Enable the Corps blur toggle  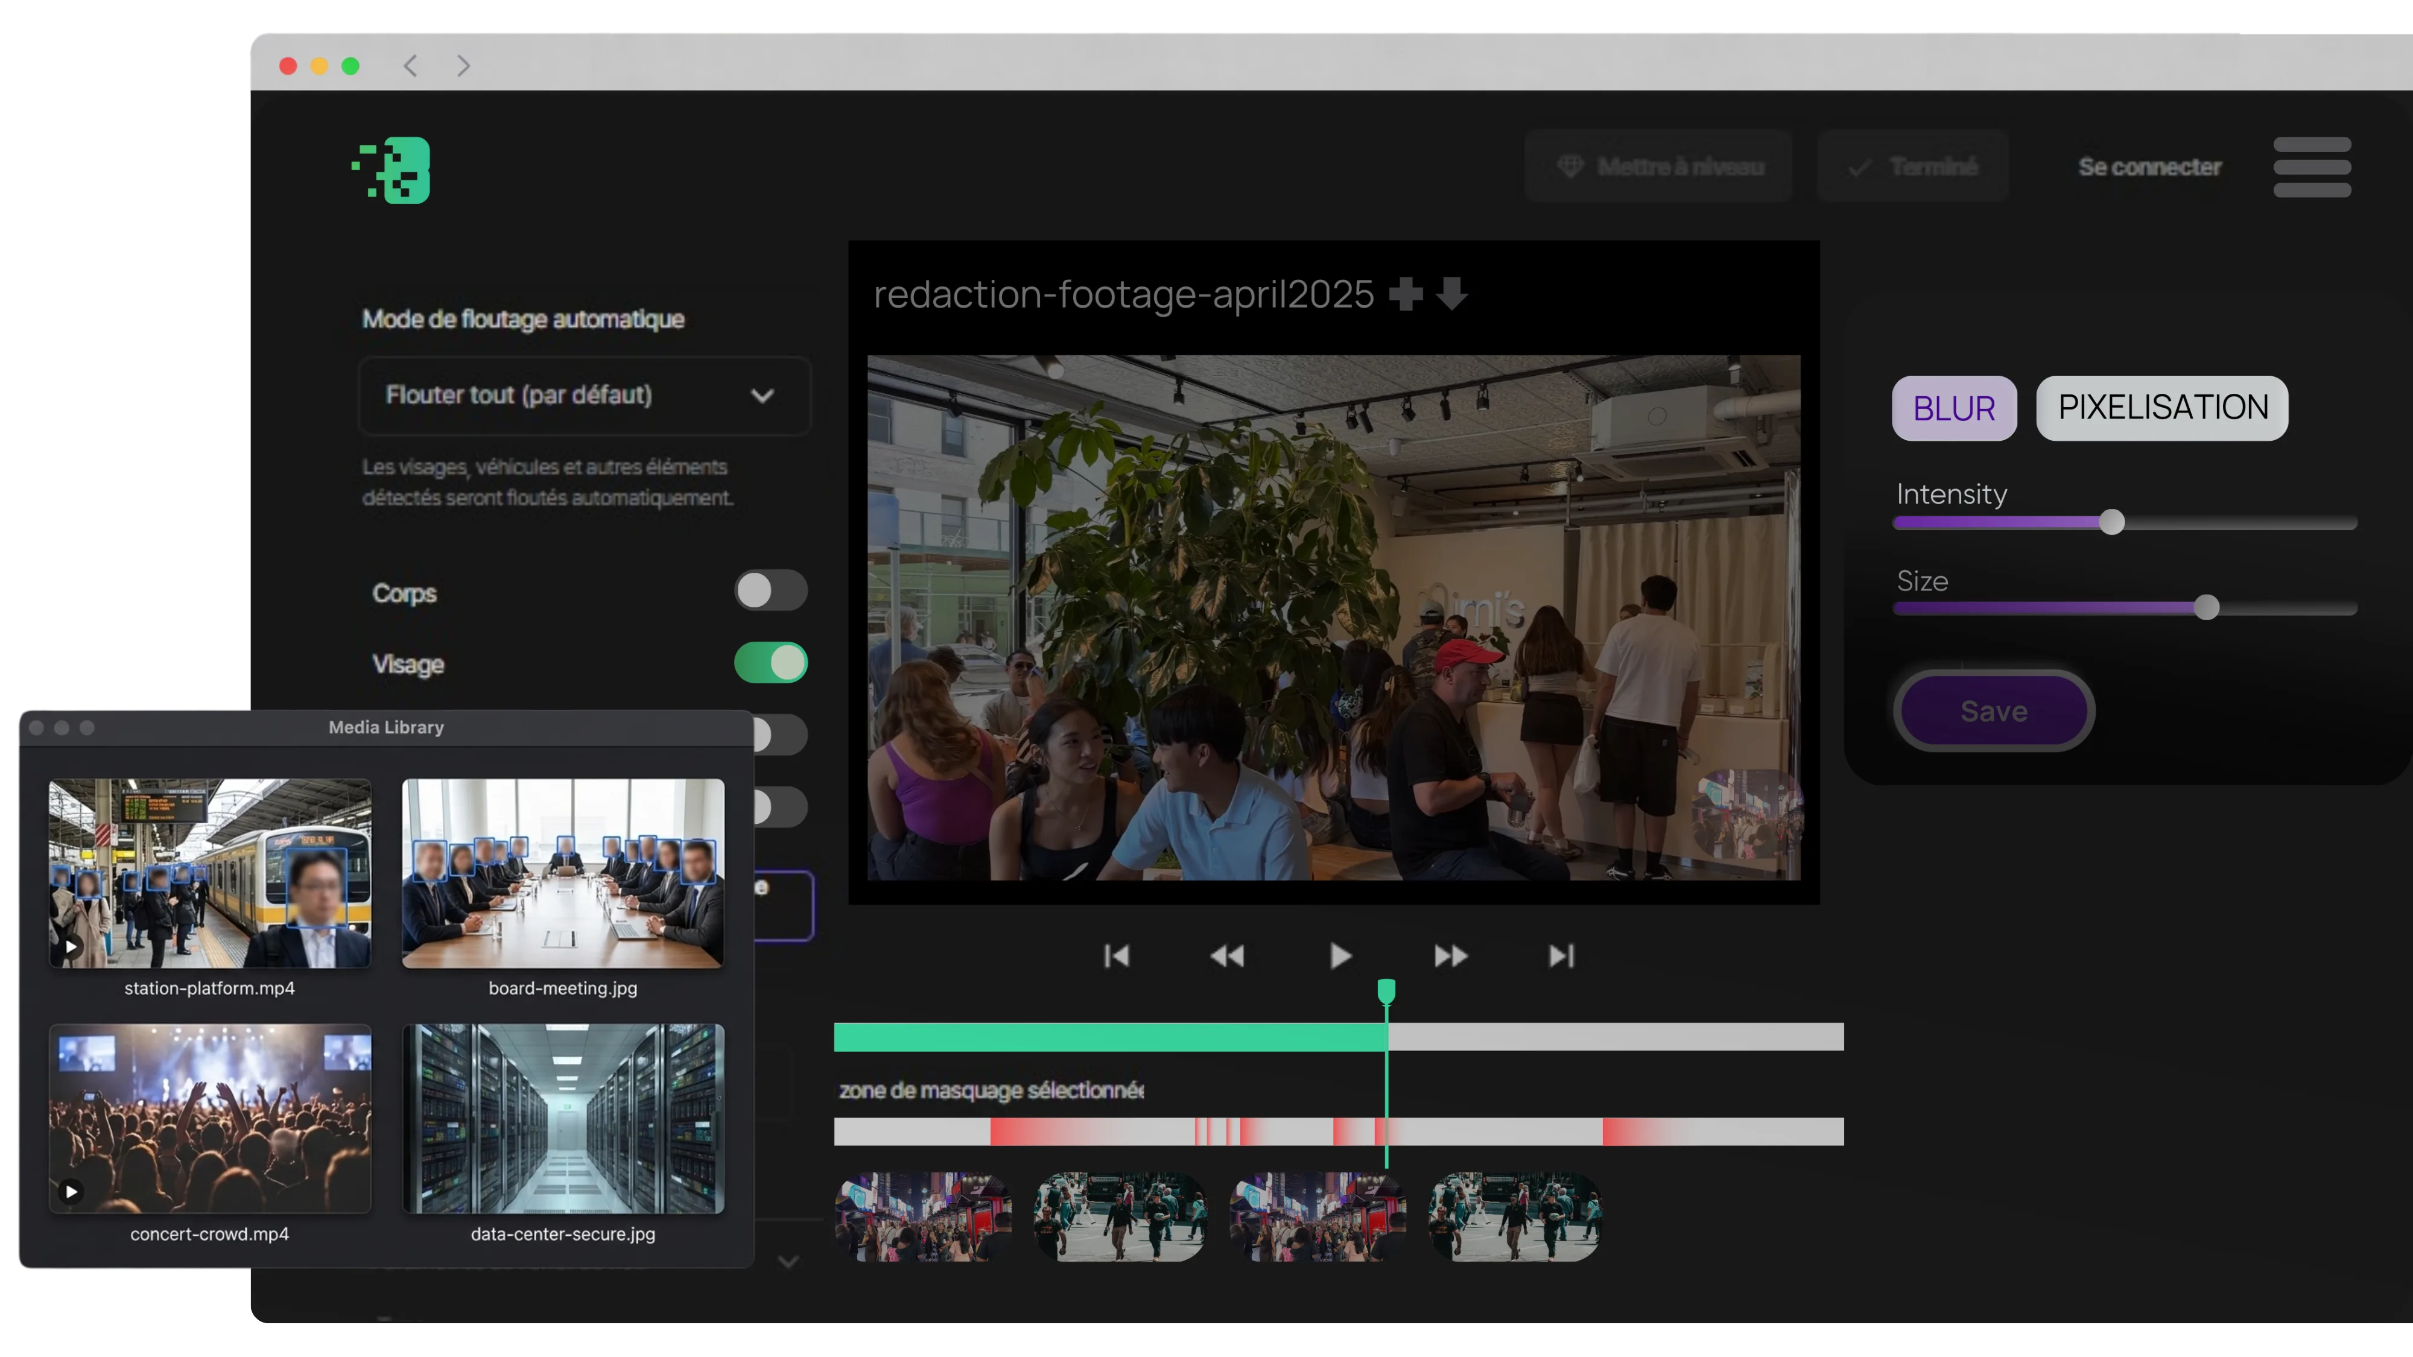pyautogui.click(x=770, y=591)
